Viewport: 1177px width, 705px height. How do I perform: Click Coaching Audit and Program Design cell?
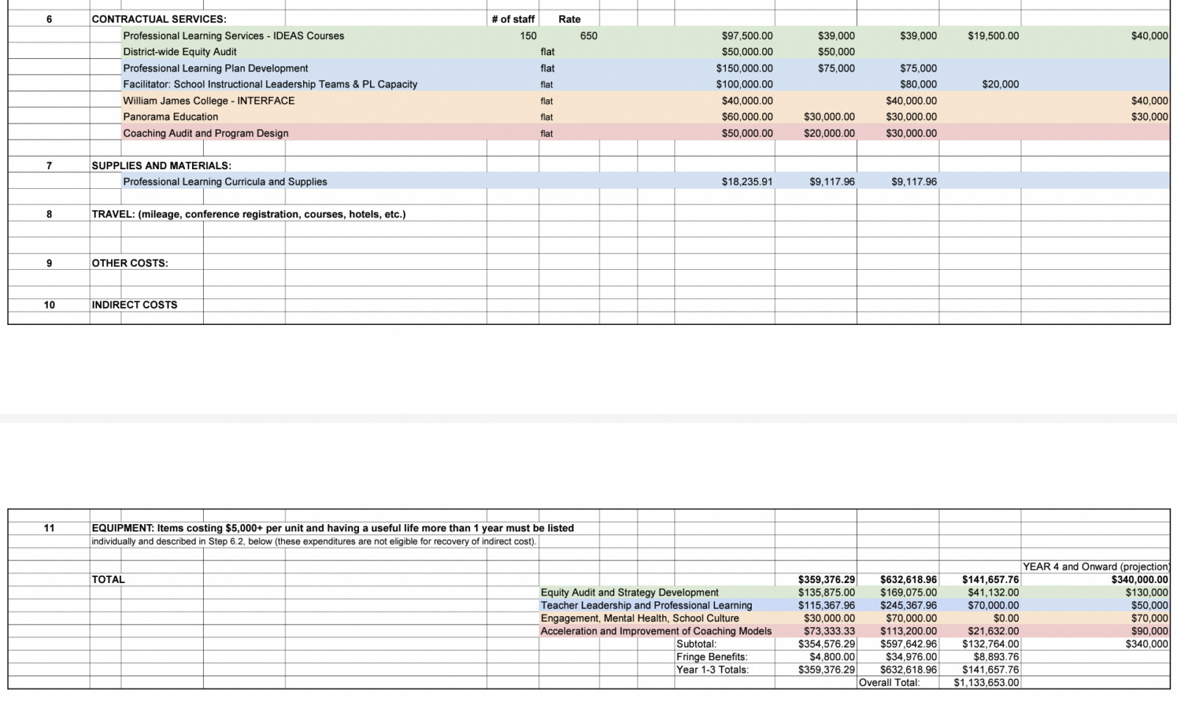coord(205,133)
